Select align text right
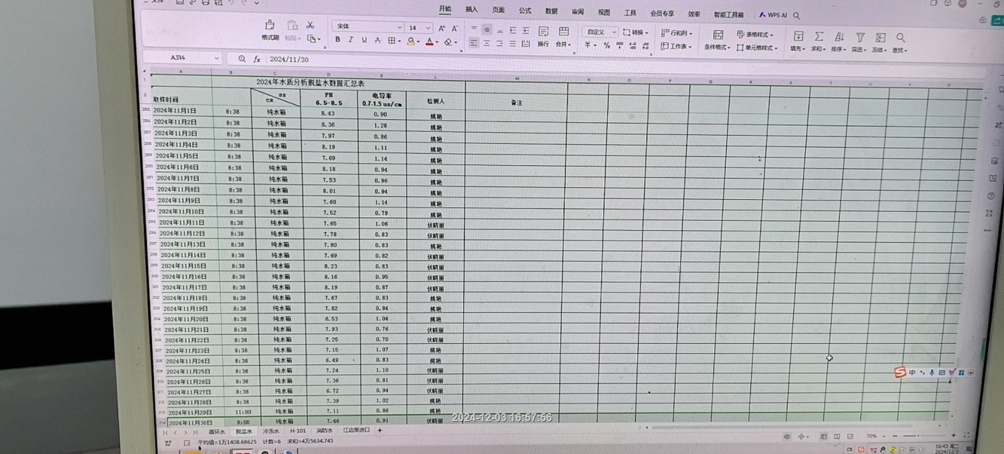 coord(499,43)
